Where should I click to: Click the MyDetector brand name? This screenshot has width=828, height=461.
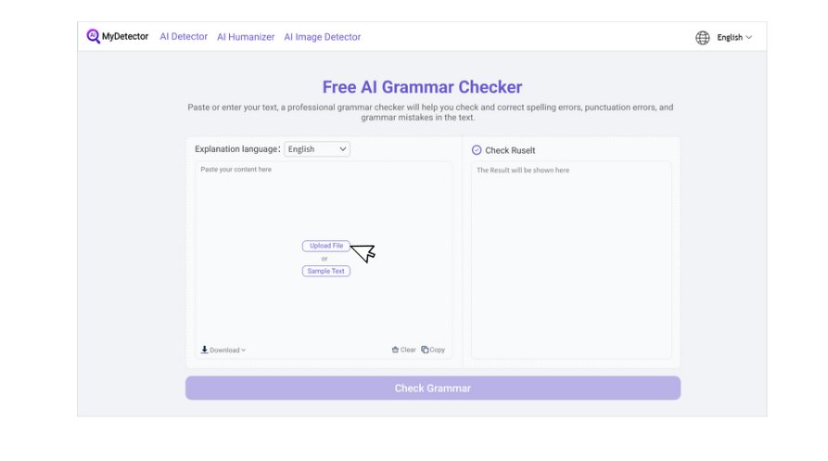tap(125, 36)
